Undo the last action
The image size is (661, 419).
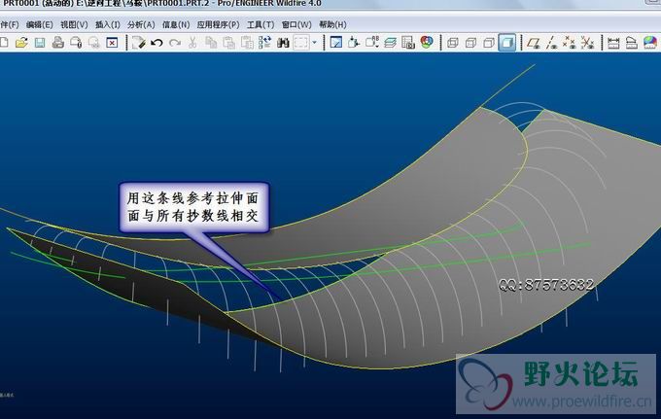[157, 42]
